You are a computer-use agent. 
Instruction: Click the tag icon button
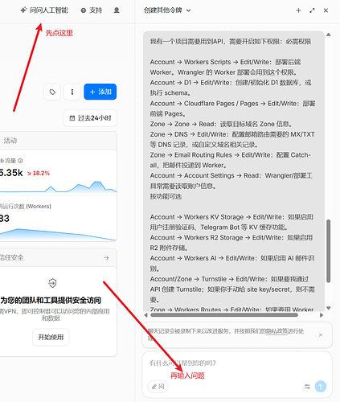(52, 92)
